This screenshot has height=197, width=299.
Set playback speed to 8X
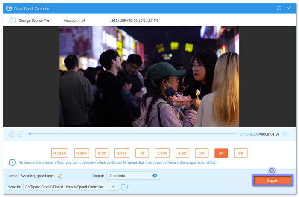(240, 153)
